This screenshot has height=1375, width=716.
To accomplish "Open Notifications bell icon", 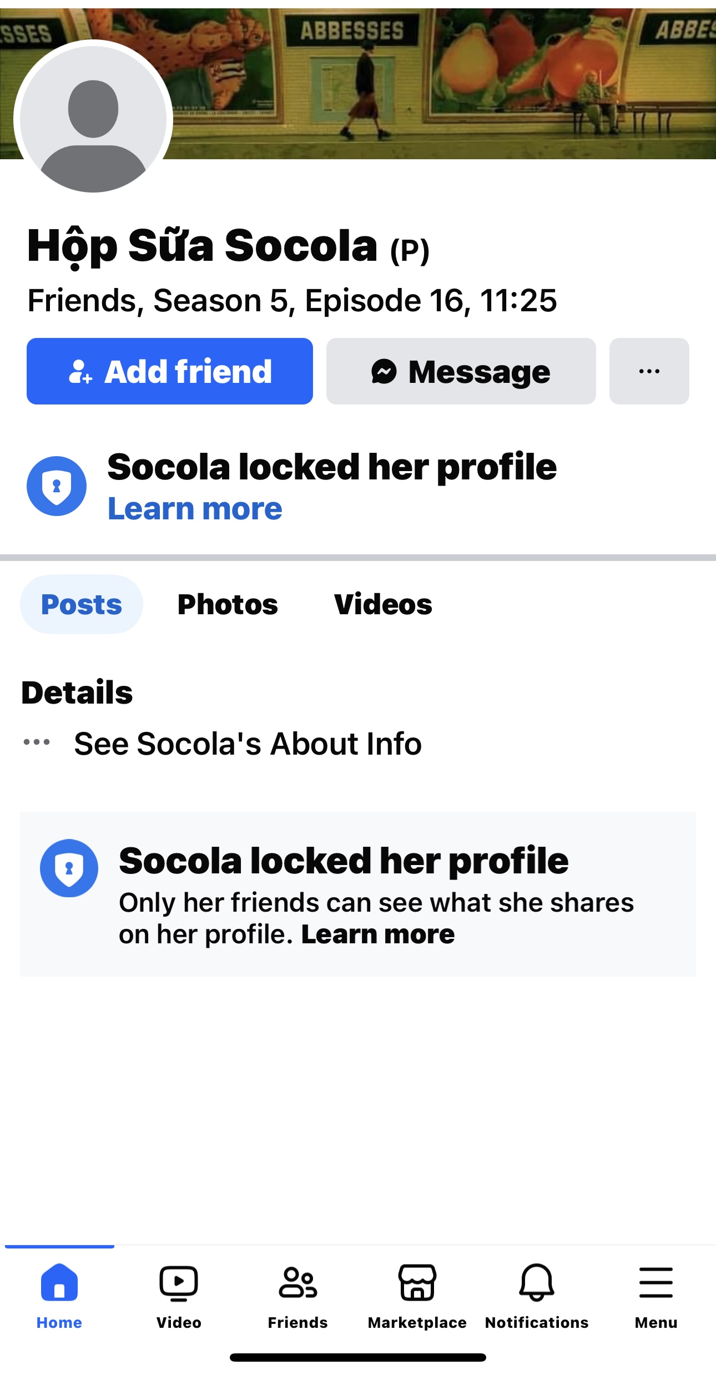I will (x=537, y=1283).
